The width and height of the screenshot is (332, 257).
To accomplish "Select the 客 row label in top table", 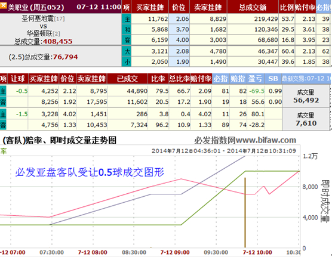I will coord(127,40).
